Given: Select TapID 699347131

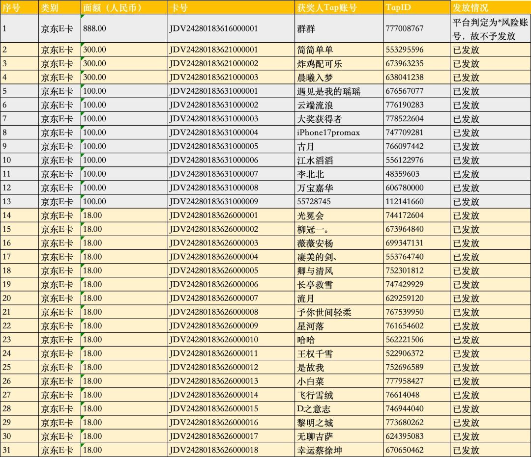Looking at the screenshot, I should pyautogui.click(x=404, y=243).
